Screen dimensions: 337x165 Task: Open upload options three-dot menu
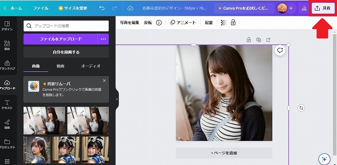(103, 39)
